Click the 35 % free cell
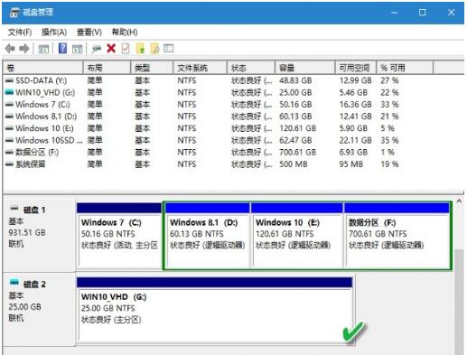 [389, 140]
